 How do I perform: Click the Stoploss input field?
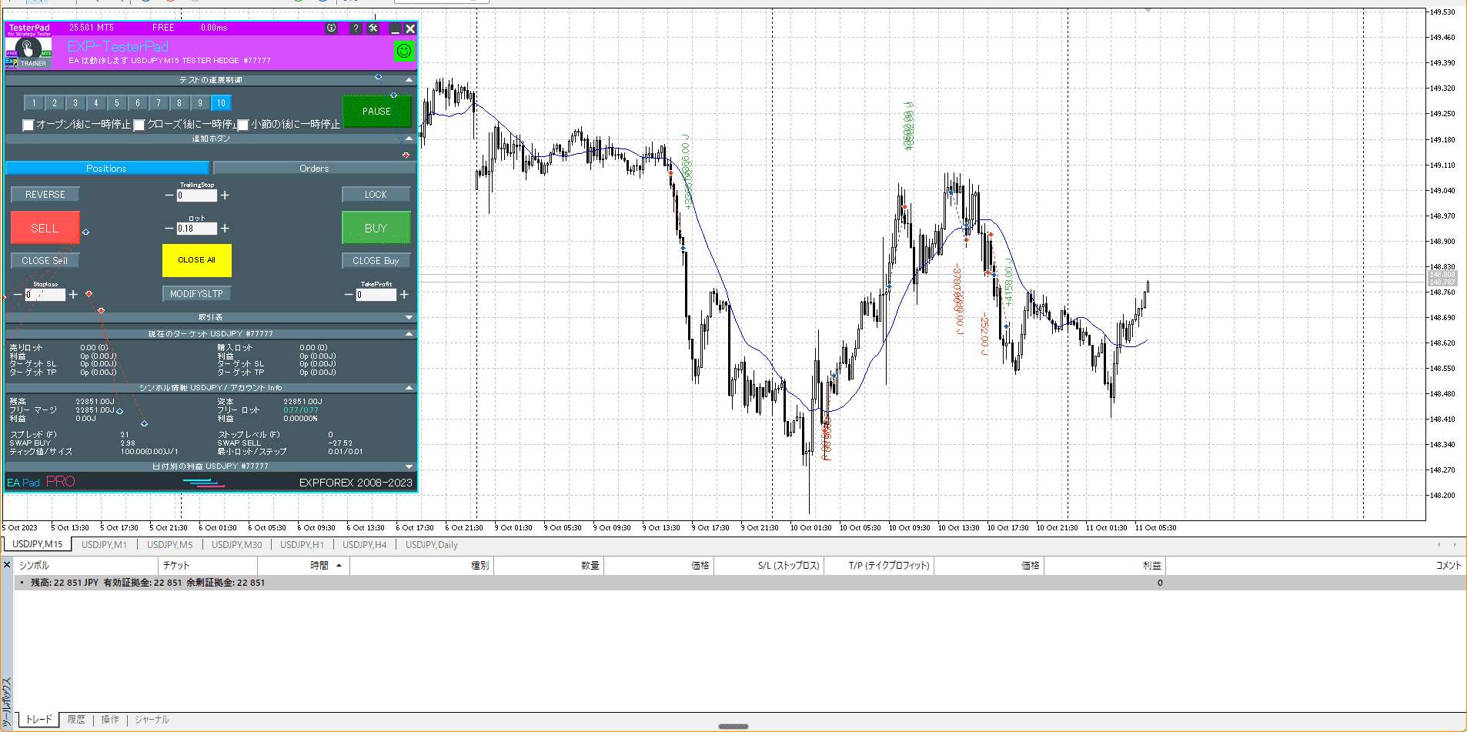coord(45,295)
